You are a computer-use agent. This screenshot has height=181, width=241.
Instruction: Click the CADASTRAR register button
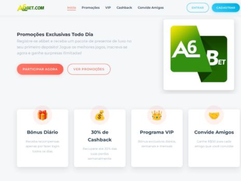[x=226, y=8]
